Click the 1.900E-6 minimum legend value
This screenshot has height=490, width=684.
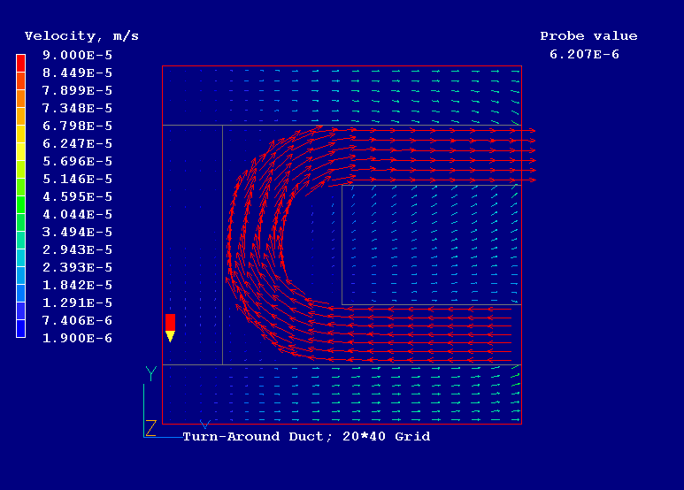pos(78,338)
